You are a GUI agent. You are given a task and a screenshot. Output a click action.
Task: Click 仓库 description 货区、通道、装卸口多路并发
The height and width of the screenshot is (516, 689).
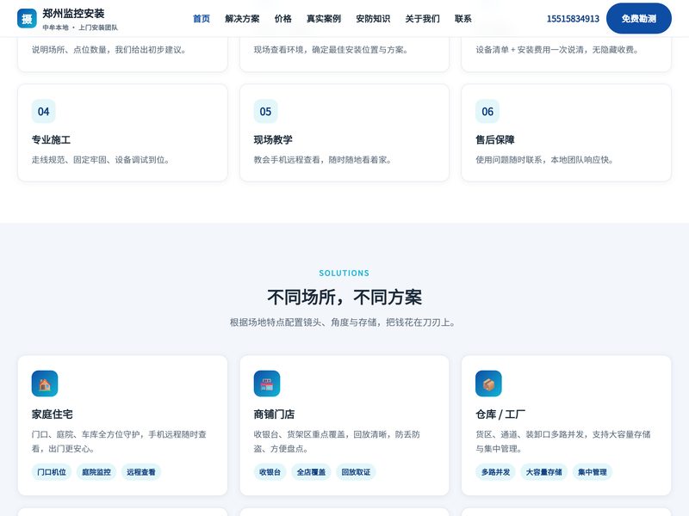[530, 434]
